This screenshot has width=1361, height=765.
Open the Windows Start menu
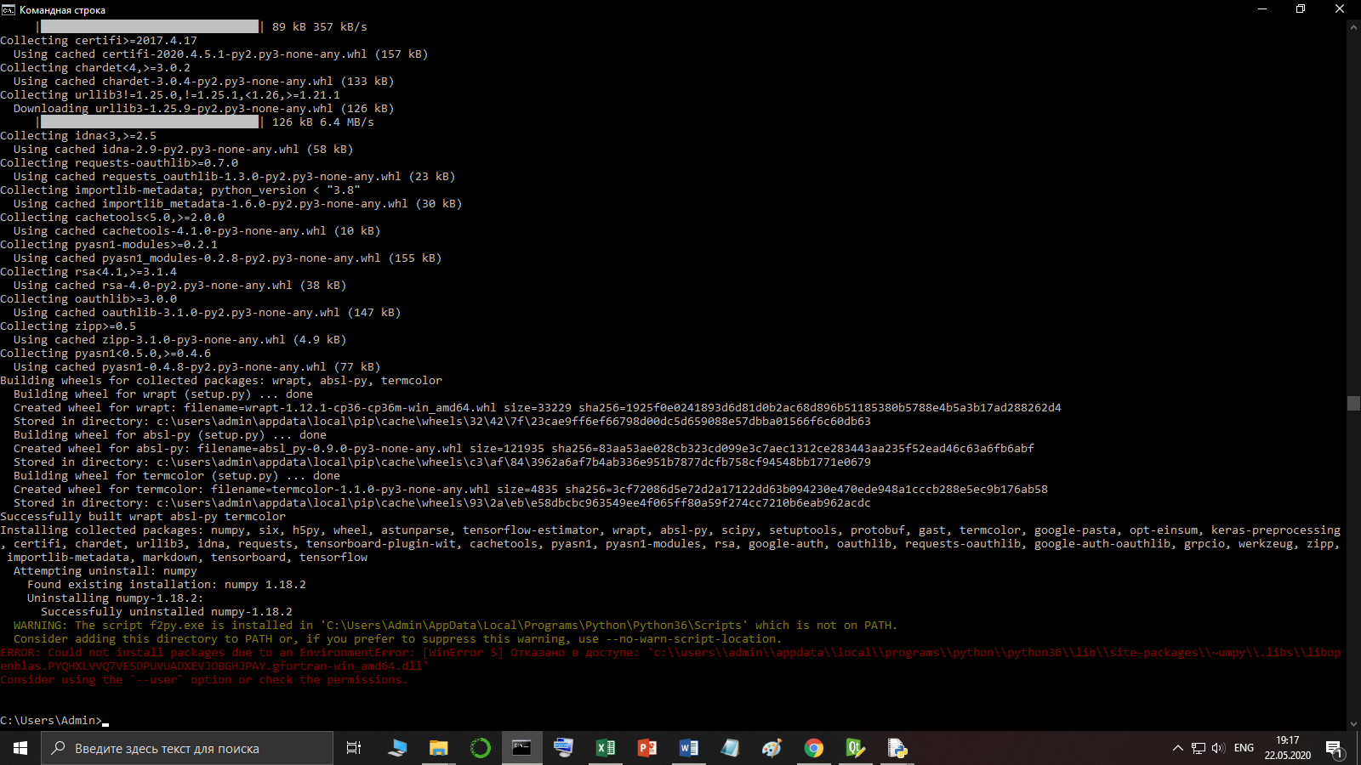pyautogui.click(x=20, y=748)
